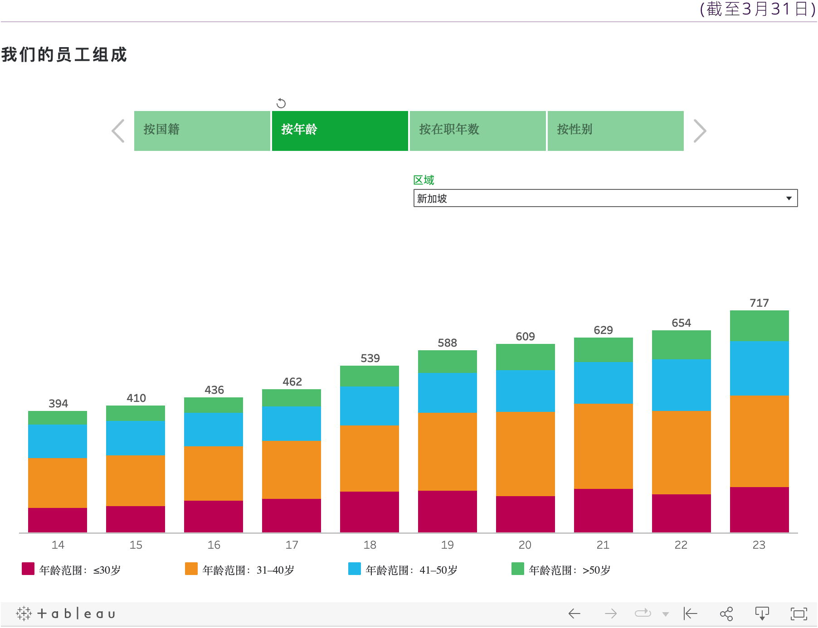Viewport: 818px width, 628px height.
Task: Click the total label 462
Action: coord(292,382)
